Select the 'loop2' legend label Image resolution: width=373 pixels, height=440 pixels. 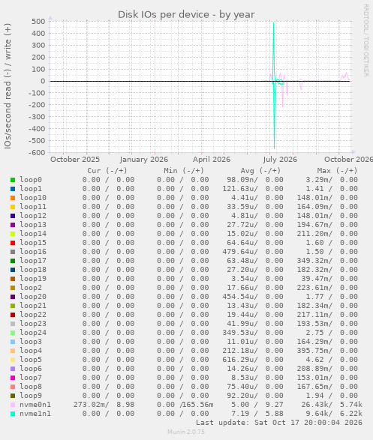(31, 288)
